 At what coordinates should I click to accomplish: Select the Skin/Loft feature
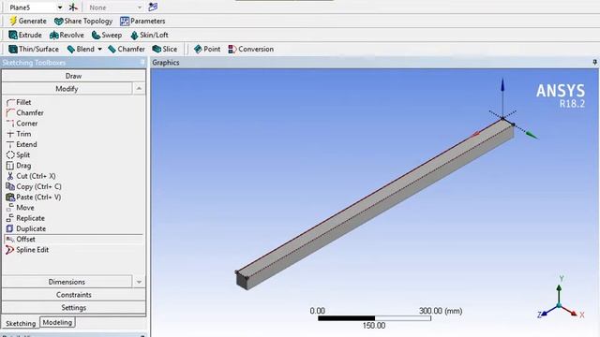pos(149,36)
